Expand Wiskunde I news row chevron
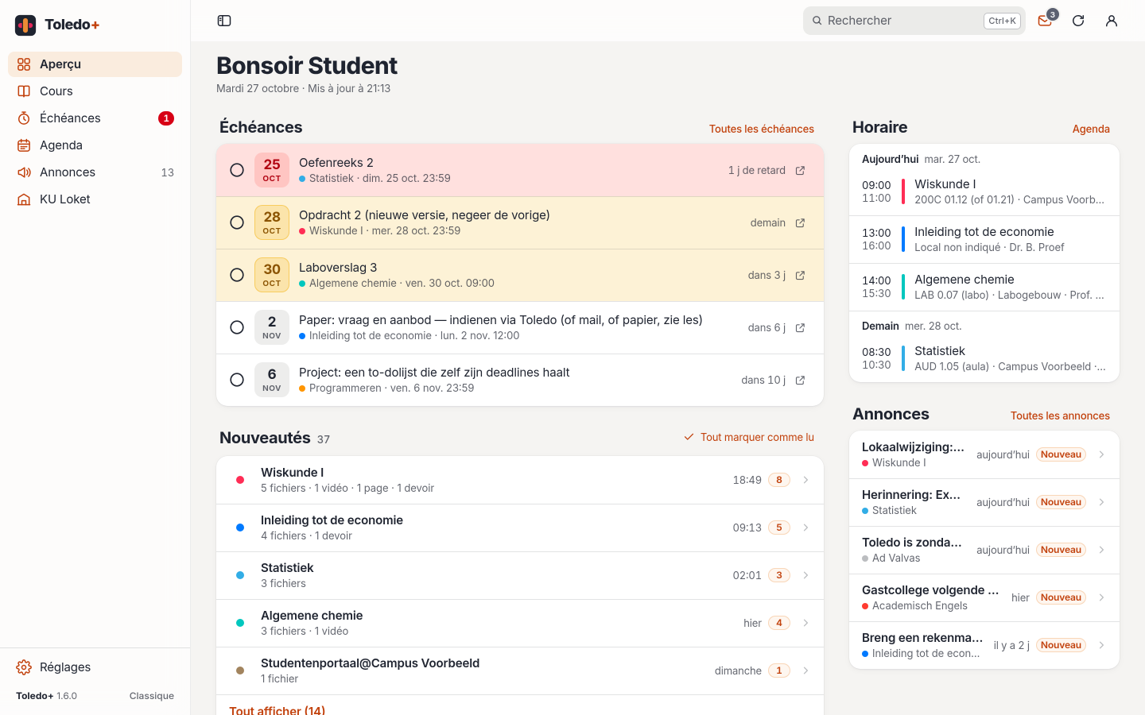The image size is (1145, 715). coord(805,480)
